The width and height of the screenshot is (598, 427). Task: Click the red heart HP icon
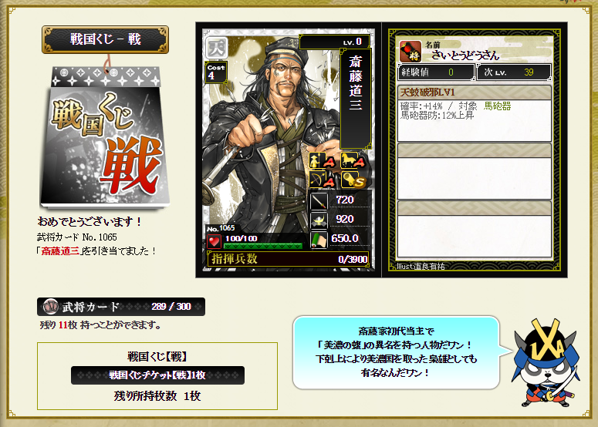214,241
